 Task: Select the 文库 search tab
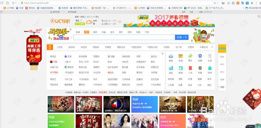pos(147,32)
